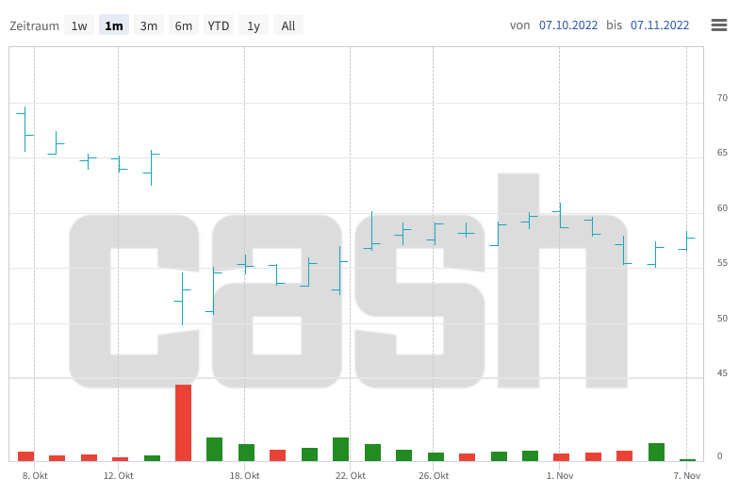Edit the end date 07.11.2022

tap(660, 25)
